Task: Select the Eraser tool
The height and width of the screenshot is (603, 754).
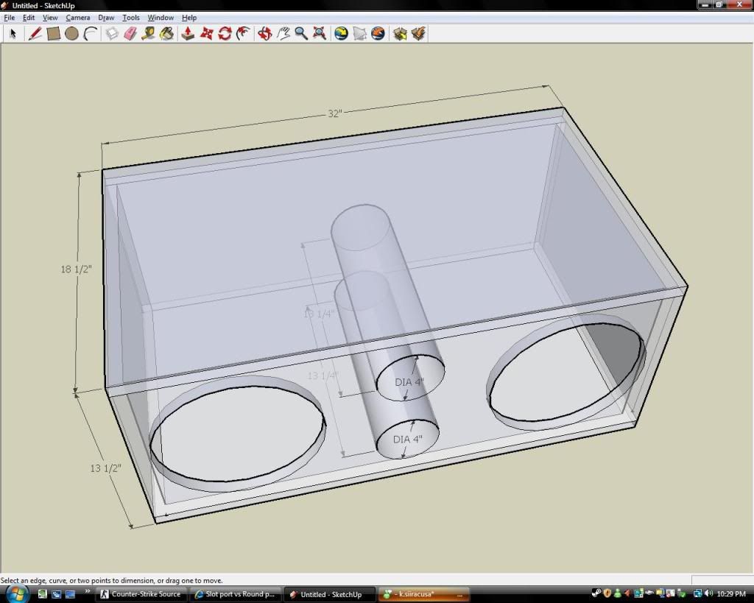Action: [130, 33]
